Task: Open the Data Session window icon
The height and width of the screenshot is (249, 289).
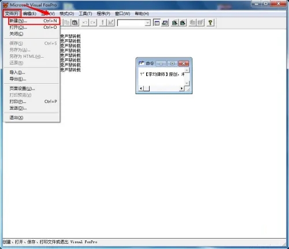Action: 165,23
